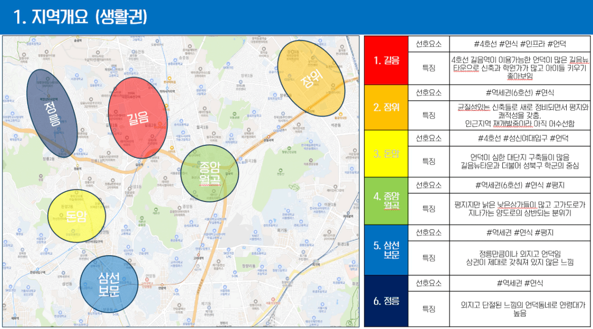
Task: Click the '#4호선 #연식 #인프라 #언덕' cell
Action: tap(520, 44)
